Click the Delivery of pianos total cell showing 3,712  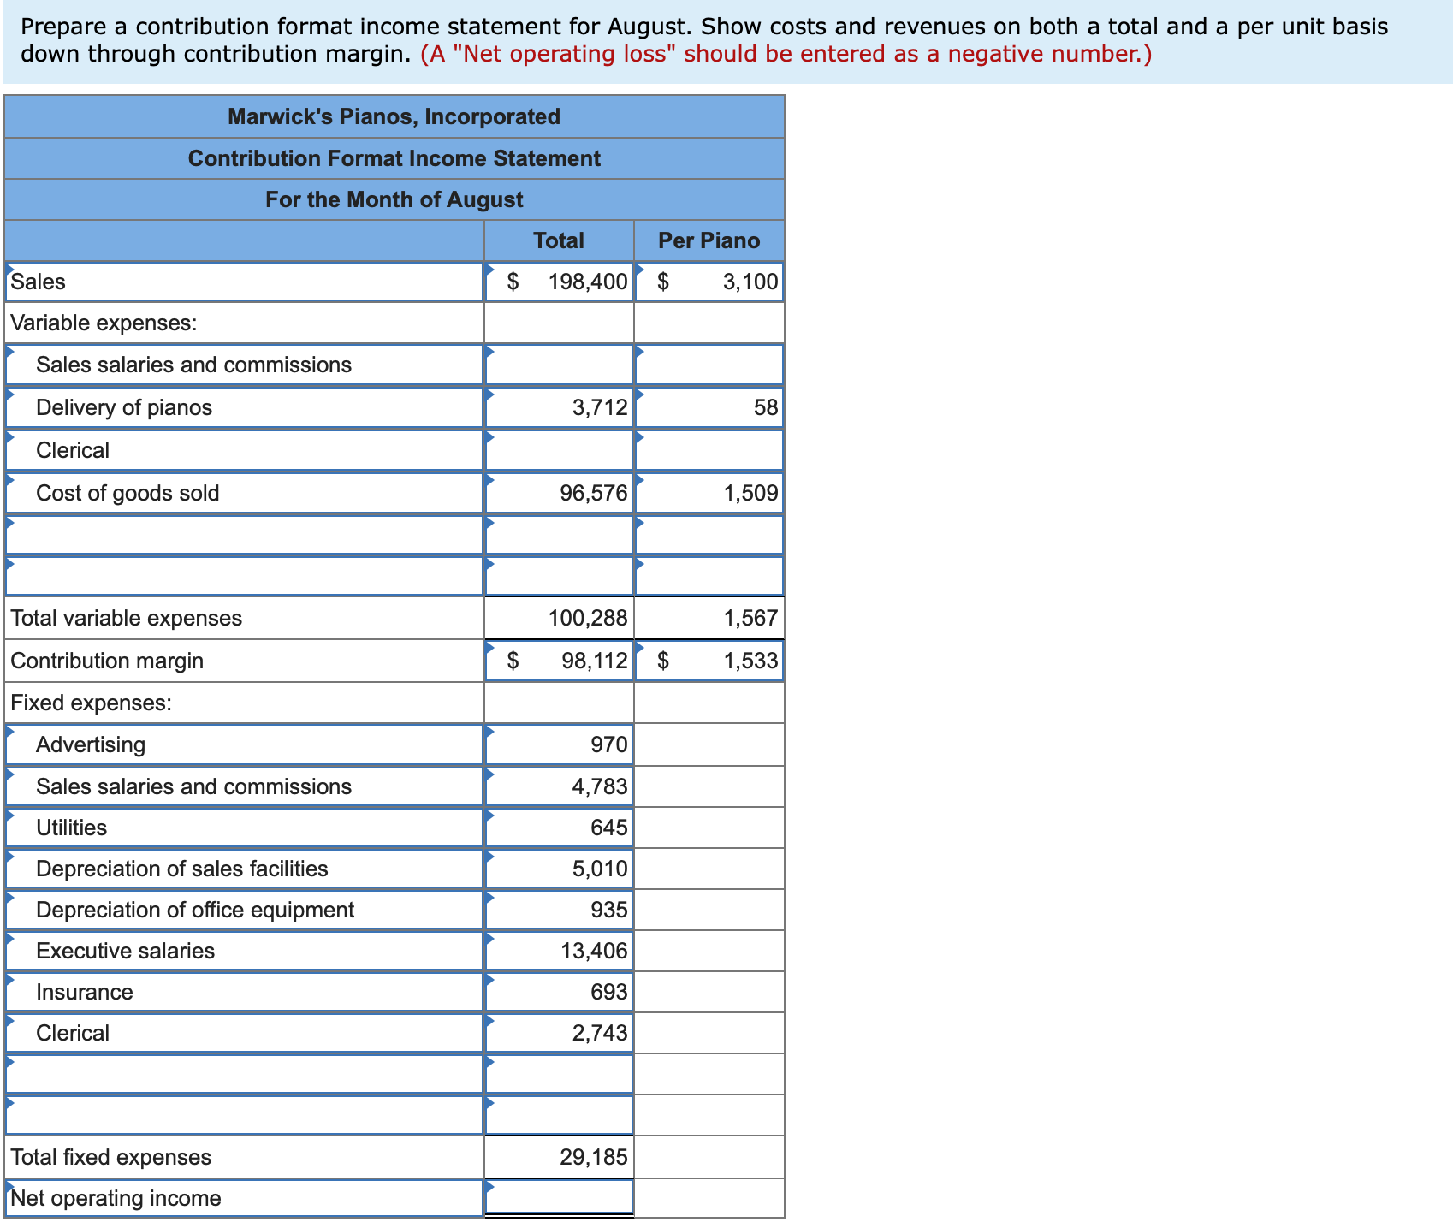point(560,407)
